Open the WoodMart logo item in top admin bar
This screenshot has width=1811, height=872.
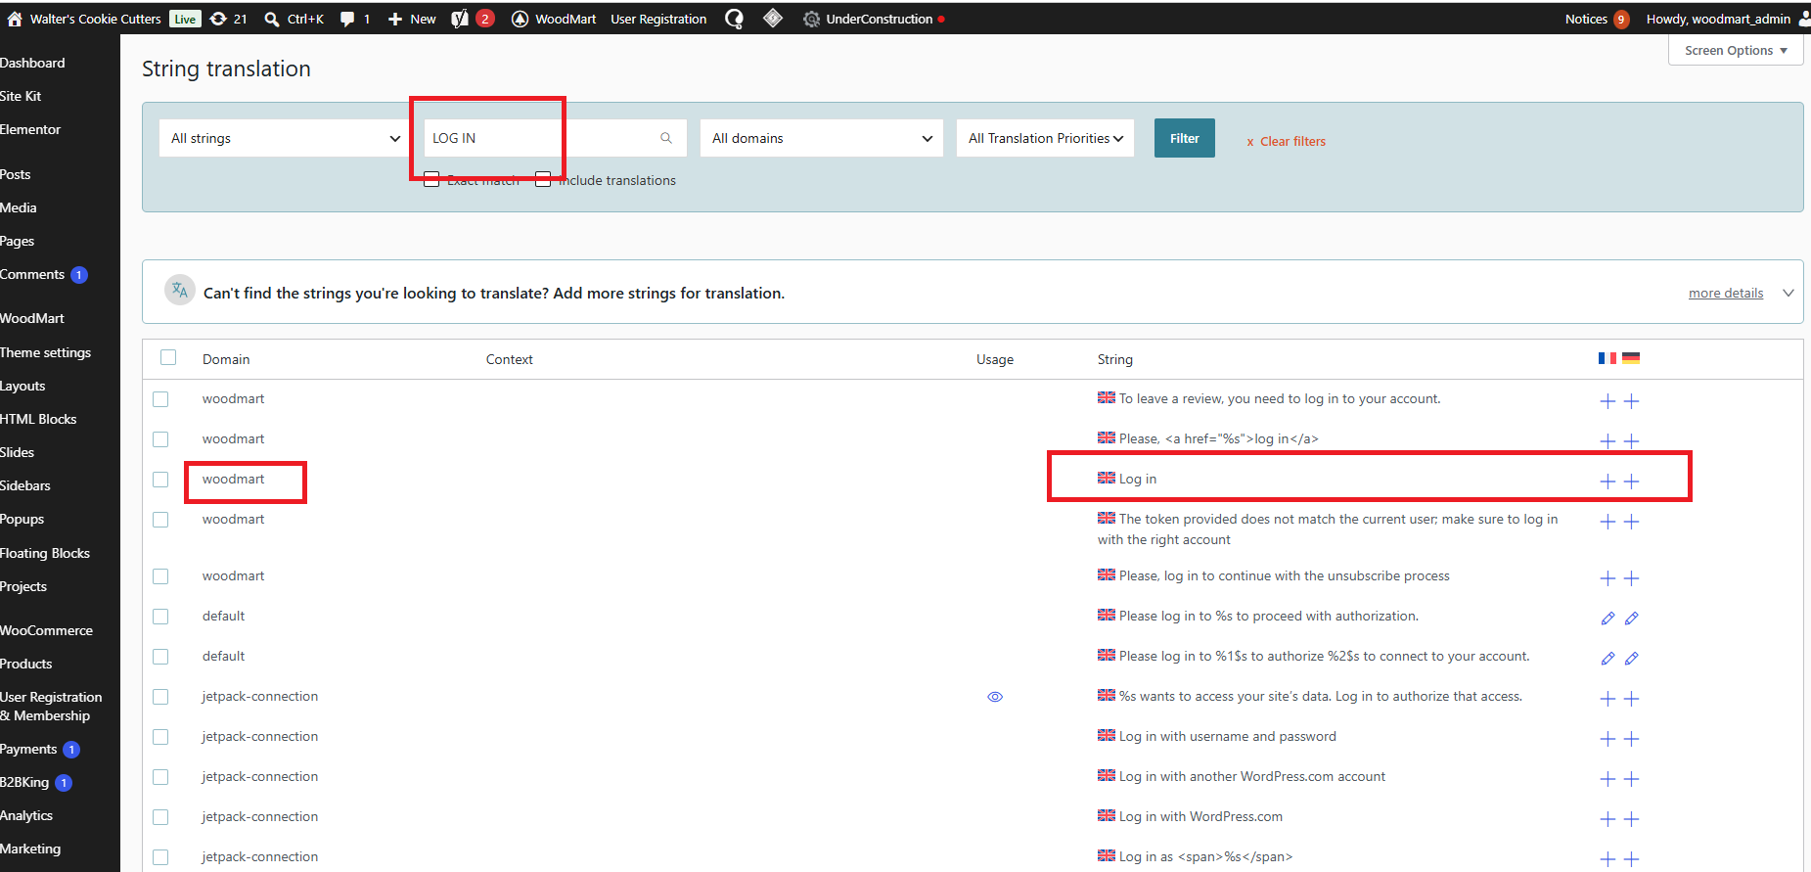pyautogui.click(x=521, y=19)
